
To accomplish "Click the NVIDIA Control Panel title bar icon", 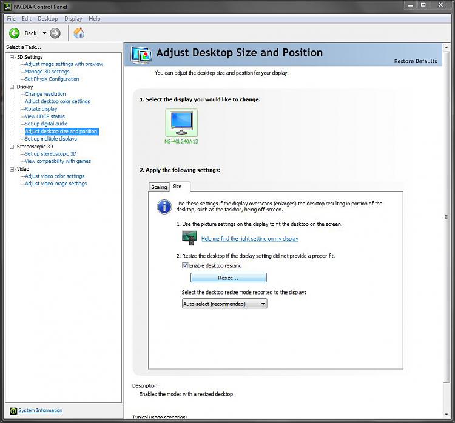I will [x=7, y=7].
